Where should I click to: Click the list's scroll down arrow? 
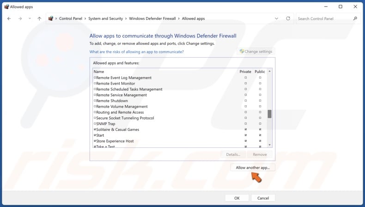pyautogui.click(x=269, y=145)
